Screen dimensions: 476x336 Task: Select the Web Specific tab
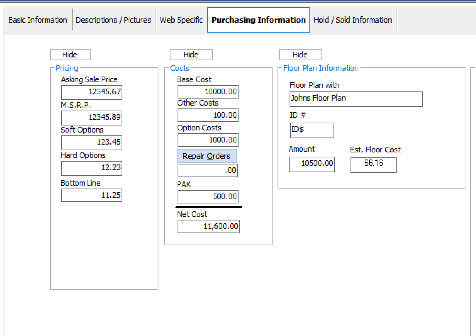point(181,20)
